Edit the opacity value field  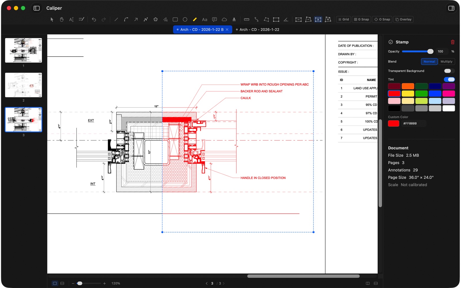click(x=442, y=51)
